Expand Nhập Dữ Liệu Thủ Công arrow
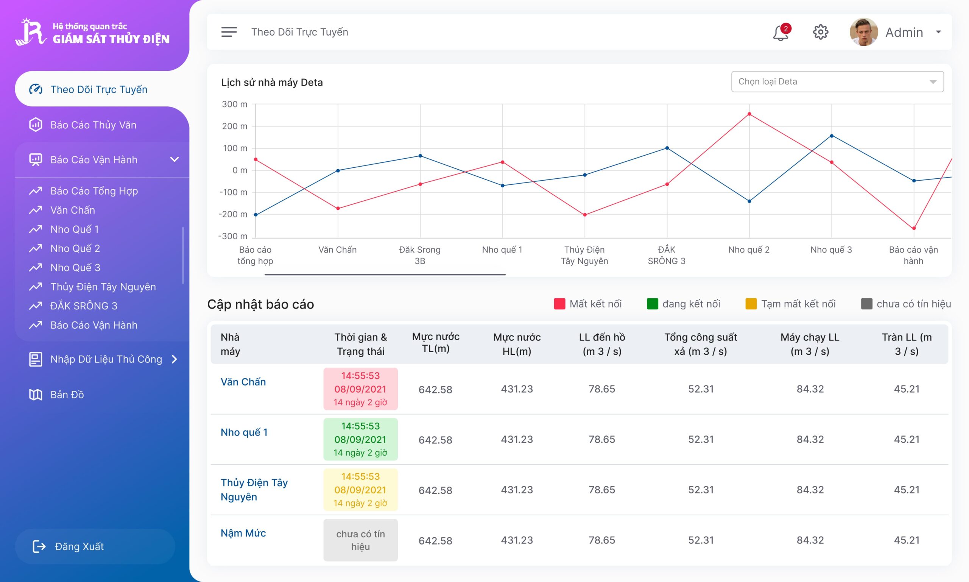Viewport: 969px width, 582px height. (x=174, y=359)
